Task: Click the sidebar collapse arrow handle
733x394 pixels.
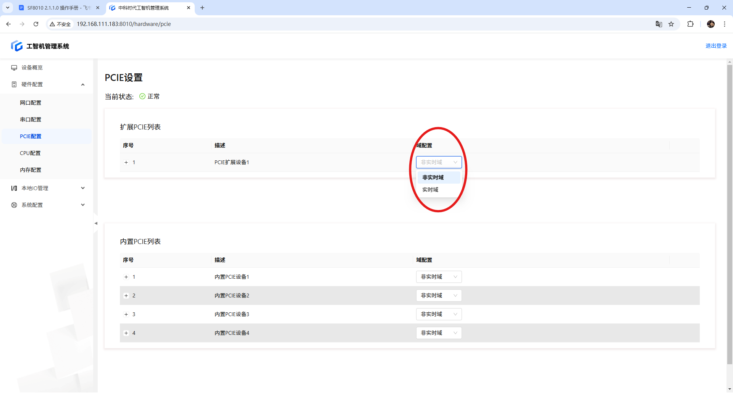Action: [x=96, y=223]
